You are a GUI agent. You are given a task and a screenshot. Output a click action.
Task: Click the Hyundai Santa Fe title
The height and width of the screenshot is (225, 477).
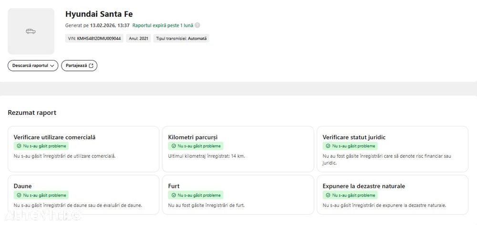point(99,14)
